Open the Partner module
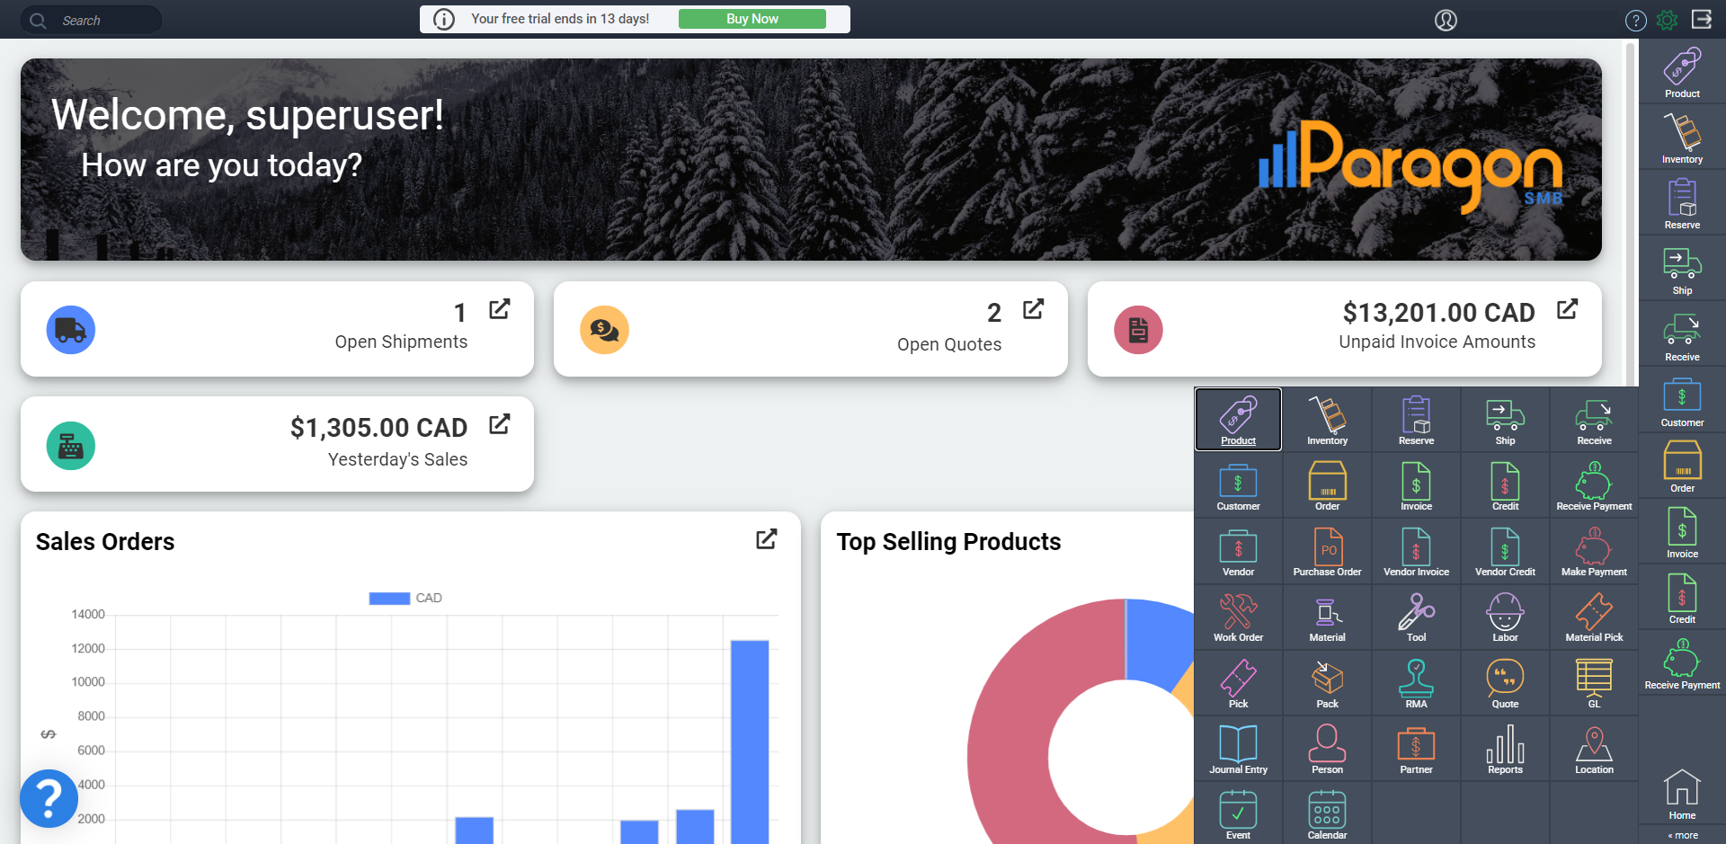 point(1416,749)
